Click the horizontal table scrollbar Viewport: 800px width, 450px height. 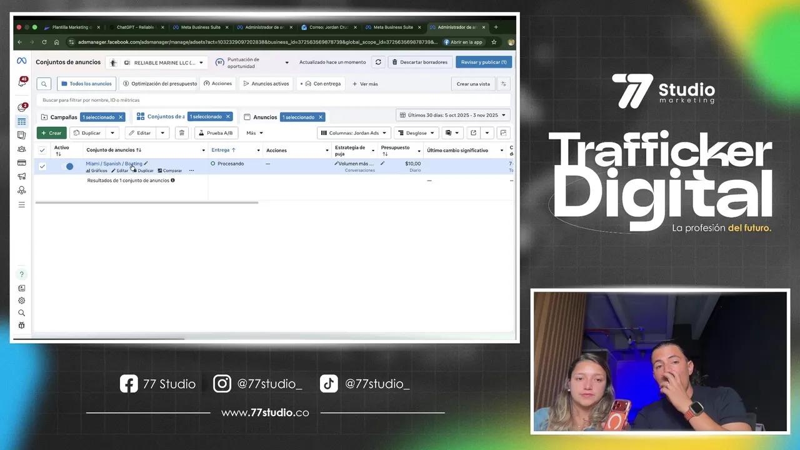coord(147,202)
